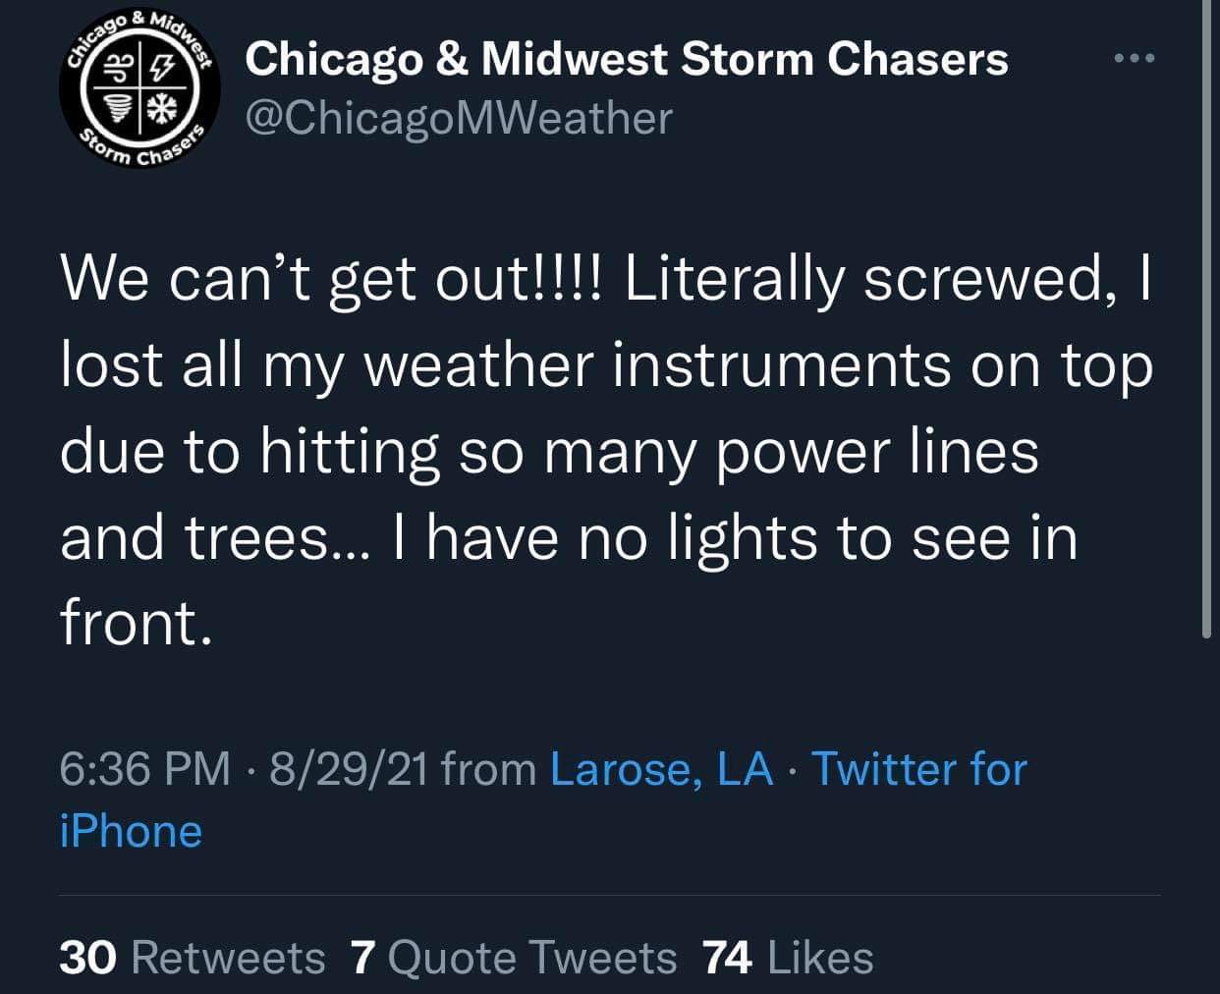View the 30 Retweets list
The width and height of the screenshot is (1220, 994).
click(192, 958)
